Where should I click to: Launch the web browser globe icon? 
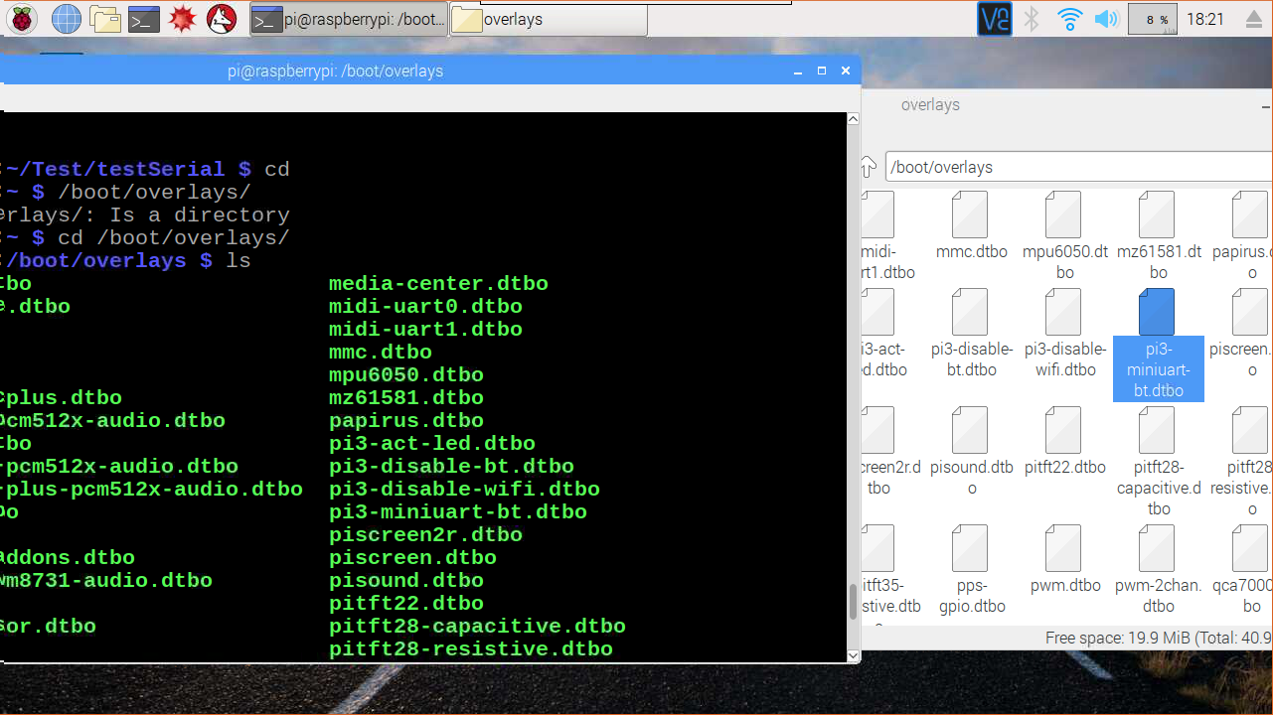(66, 19)
